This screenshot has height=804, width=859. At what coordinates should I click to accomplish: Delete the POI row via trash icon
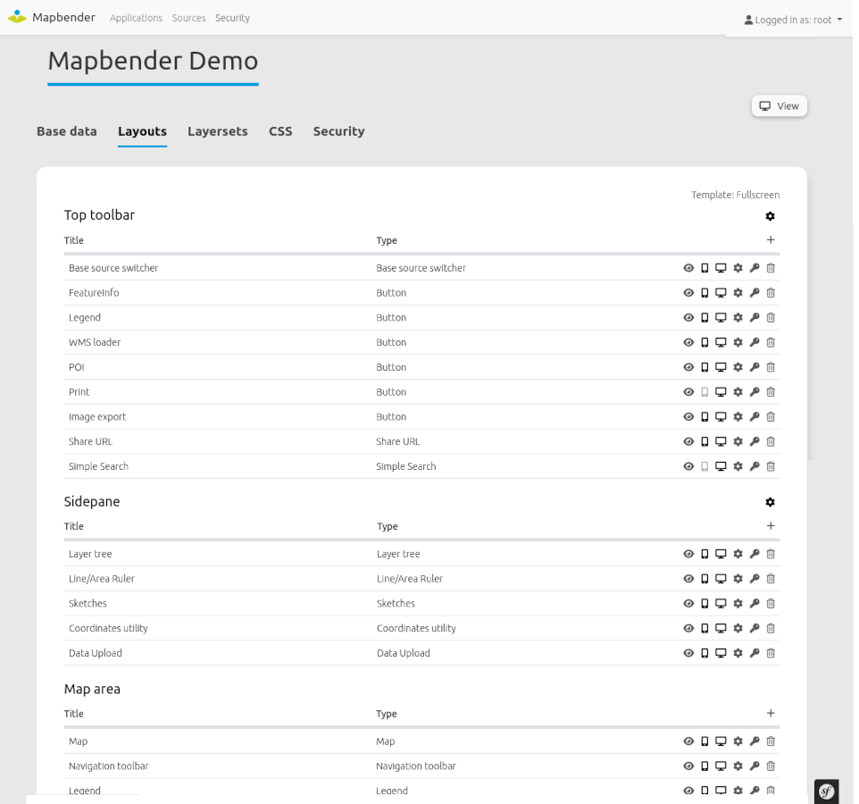(771, 367)
